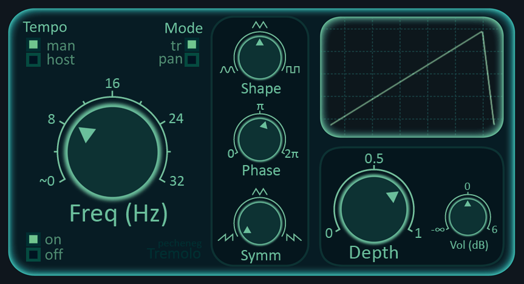Select the sine wave icon beside Shape knob
This screenshot has height=284, width=524.
pos(228,70)
